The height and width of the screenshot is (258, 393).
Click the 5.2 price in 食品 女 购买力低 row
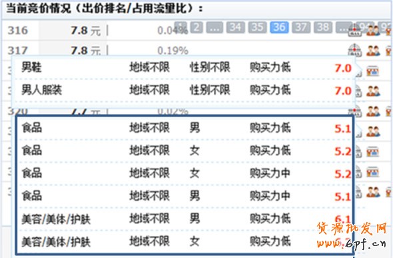click(342, 151)
